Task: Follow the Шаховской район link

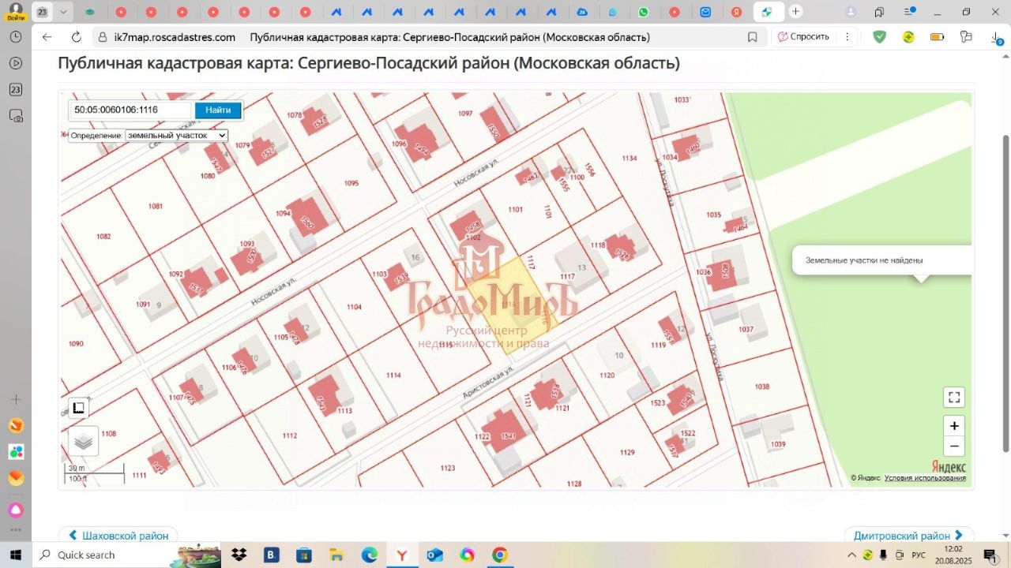Action: click(118, 536)
